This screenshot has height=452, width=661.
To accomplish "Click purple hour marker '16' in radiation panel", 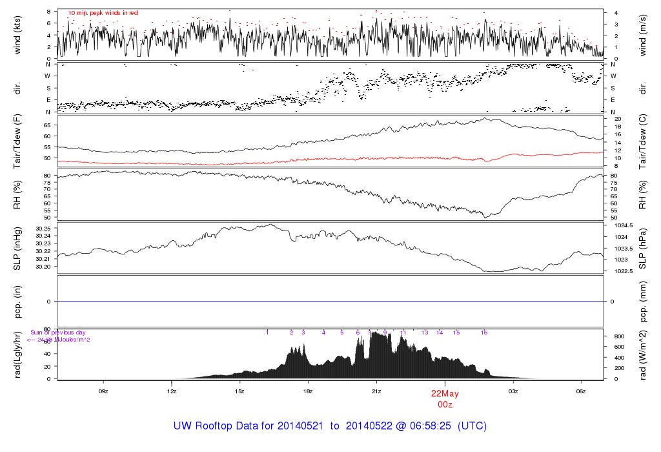I will pyautogui.click(x=484, y=333).
